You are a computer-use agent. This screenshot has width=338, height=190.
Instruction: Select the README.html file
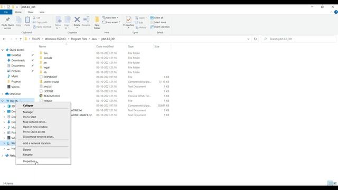[52, 96]
